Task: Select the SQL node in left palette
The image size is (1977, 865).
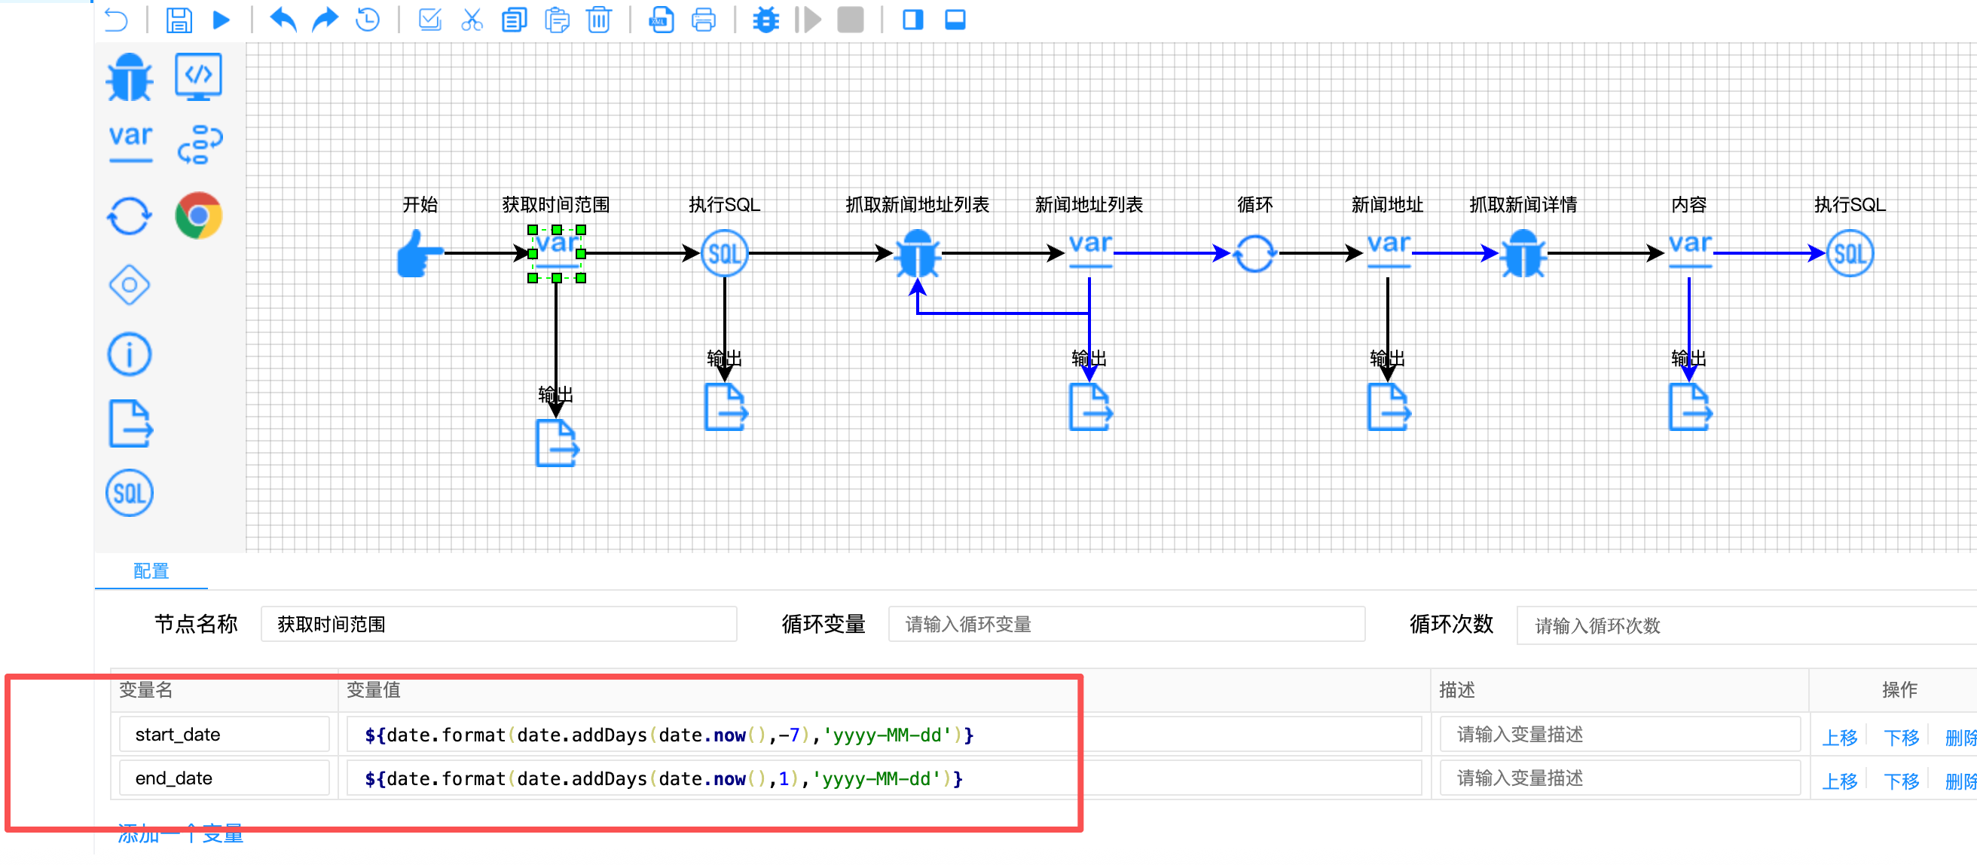Action: [129, 493]
